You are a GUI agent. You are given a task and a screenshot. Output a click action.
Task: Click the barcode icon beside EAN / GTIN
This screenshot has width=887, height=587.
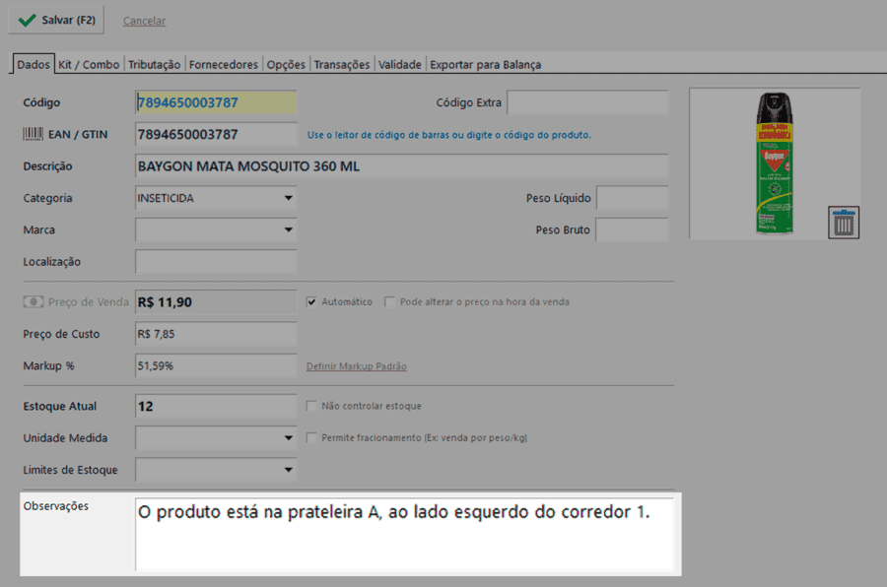point(33,134)
